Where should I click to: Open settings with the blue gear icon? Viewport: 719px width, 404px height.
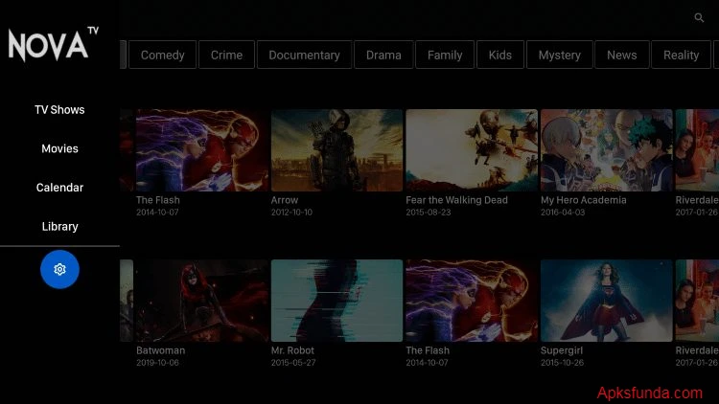[x=59, y=269]
